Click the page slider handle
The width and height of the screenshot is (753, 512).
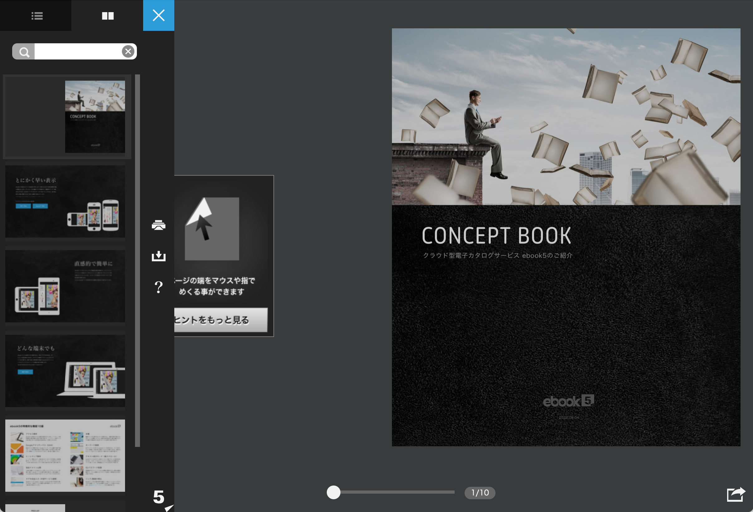tap(333, 492)
